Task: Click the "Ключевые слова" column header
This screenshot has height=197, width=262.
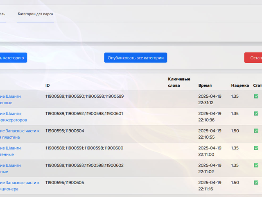Action: click(x=179, y=82)
